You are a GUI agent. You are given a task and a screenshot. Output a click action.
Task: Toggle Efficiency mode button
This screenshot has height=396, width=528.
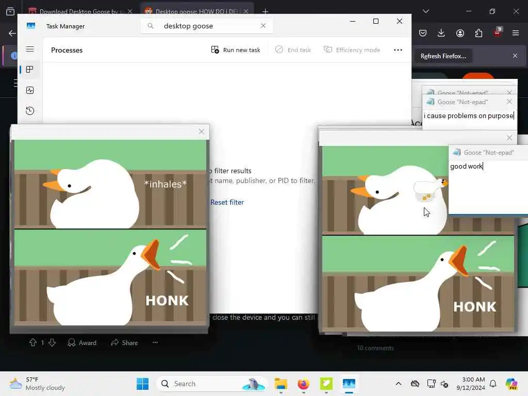[352, 50]
